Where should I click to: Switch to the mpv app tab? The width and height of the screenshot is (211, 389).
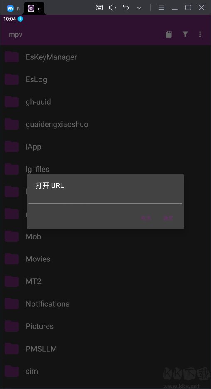pyautogui.click(x=34, y=8)
